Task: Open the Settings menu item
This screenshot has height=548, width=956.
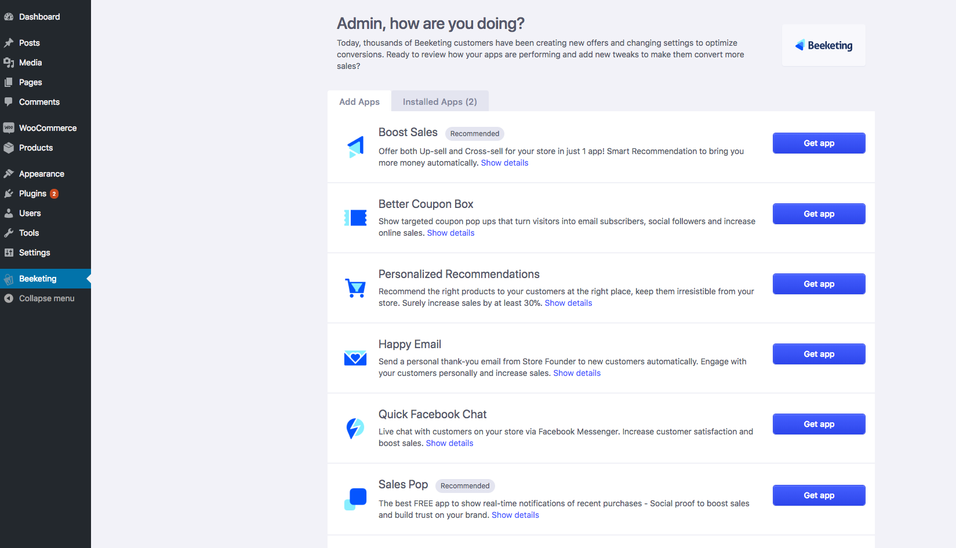Action: point(45,253)
